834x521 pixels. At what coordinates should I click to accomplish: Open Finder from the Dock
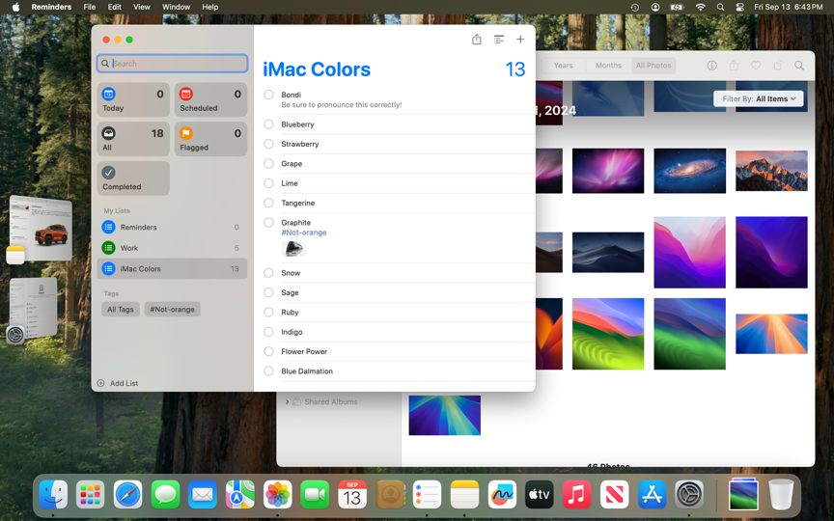tap(53, 494)
